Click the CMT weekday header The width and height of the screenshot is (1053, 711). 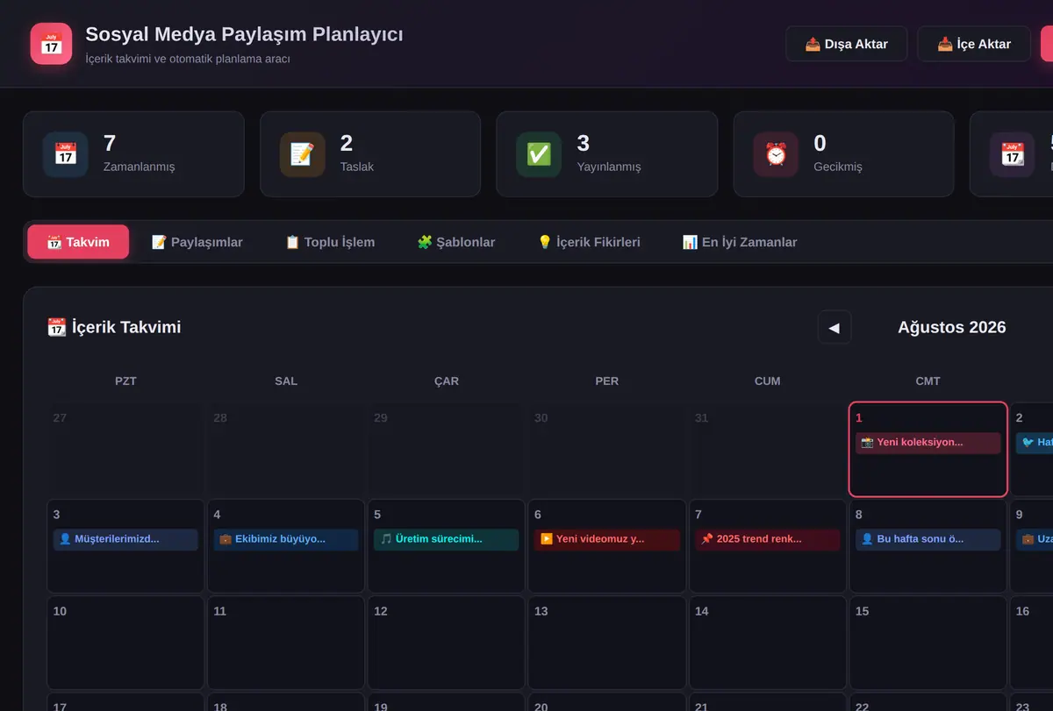point(928,381)
